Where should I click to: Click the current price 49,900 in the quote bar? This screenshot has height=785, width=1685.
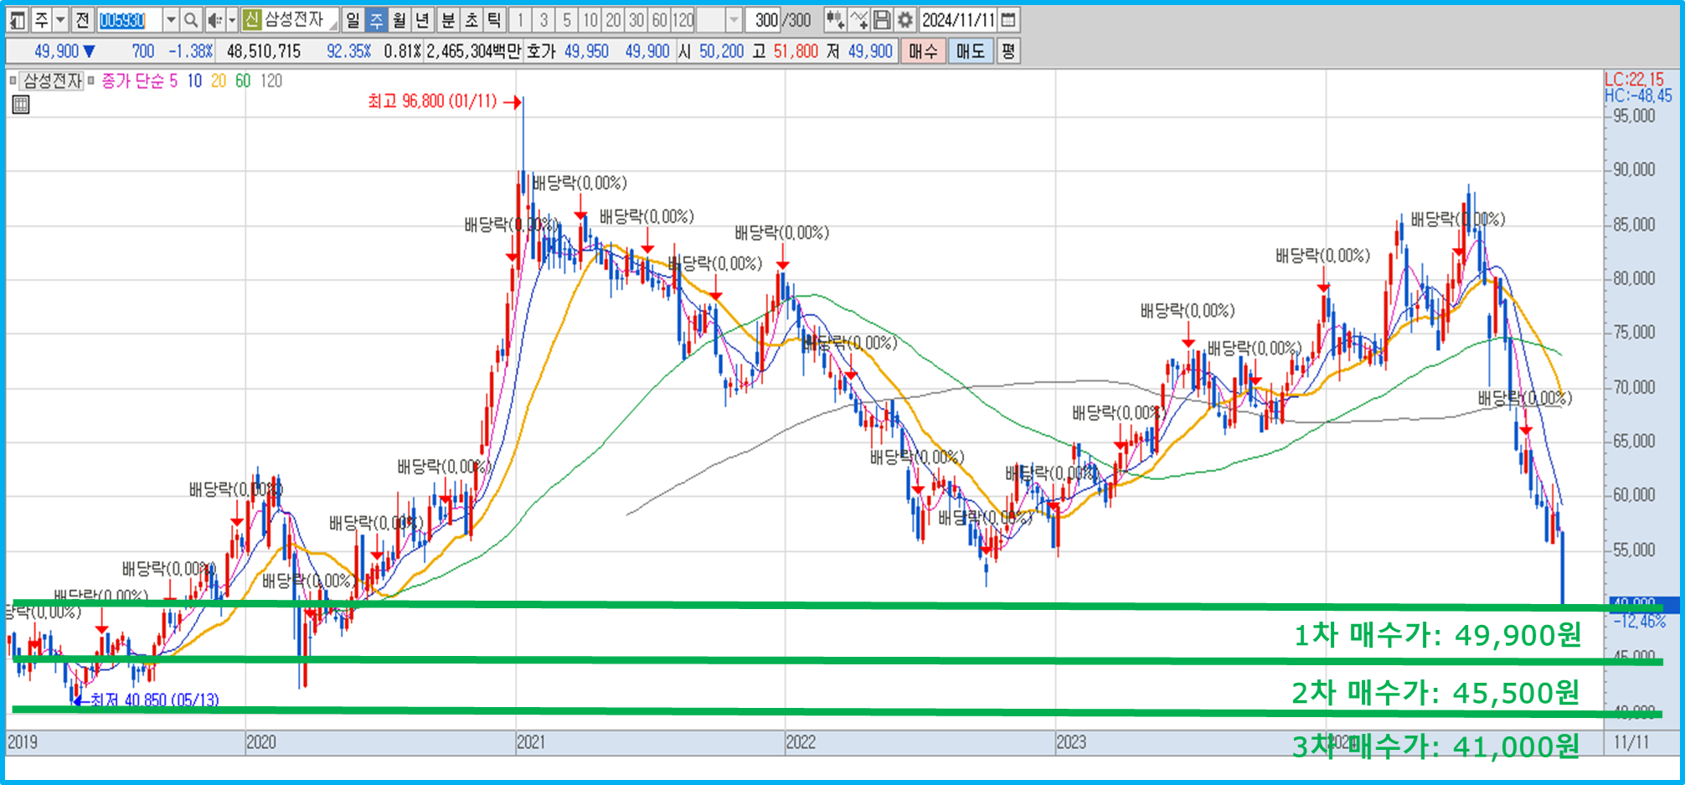coord(57,51)
